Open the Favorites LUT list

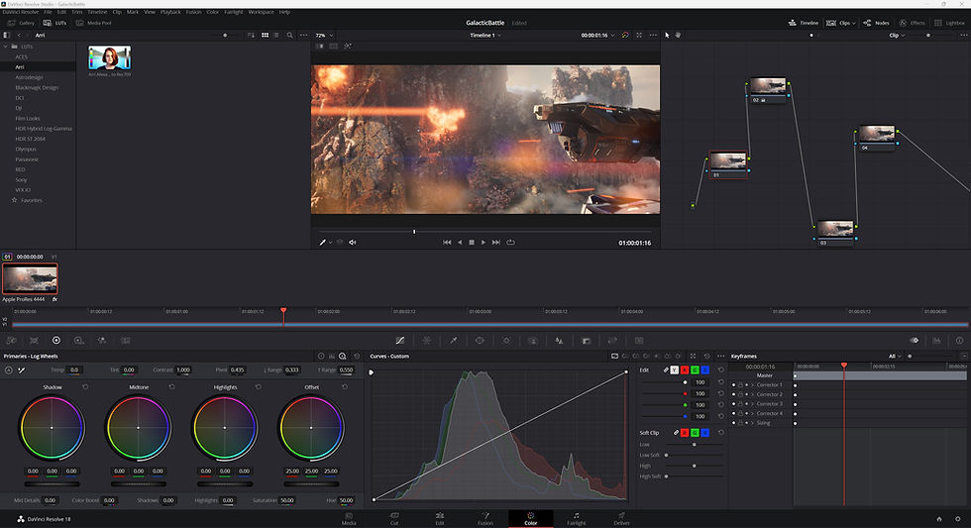pyautogui.click(x=31, y=200)
